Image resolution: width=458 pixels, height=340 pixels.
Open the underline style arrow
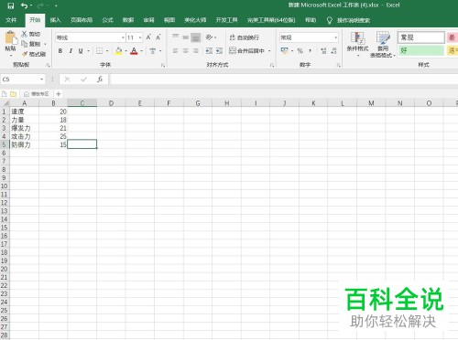[89, 51]
